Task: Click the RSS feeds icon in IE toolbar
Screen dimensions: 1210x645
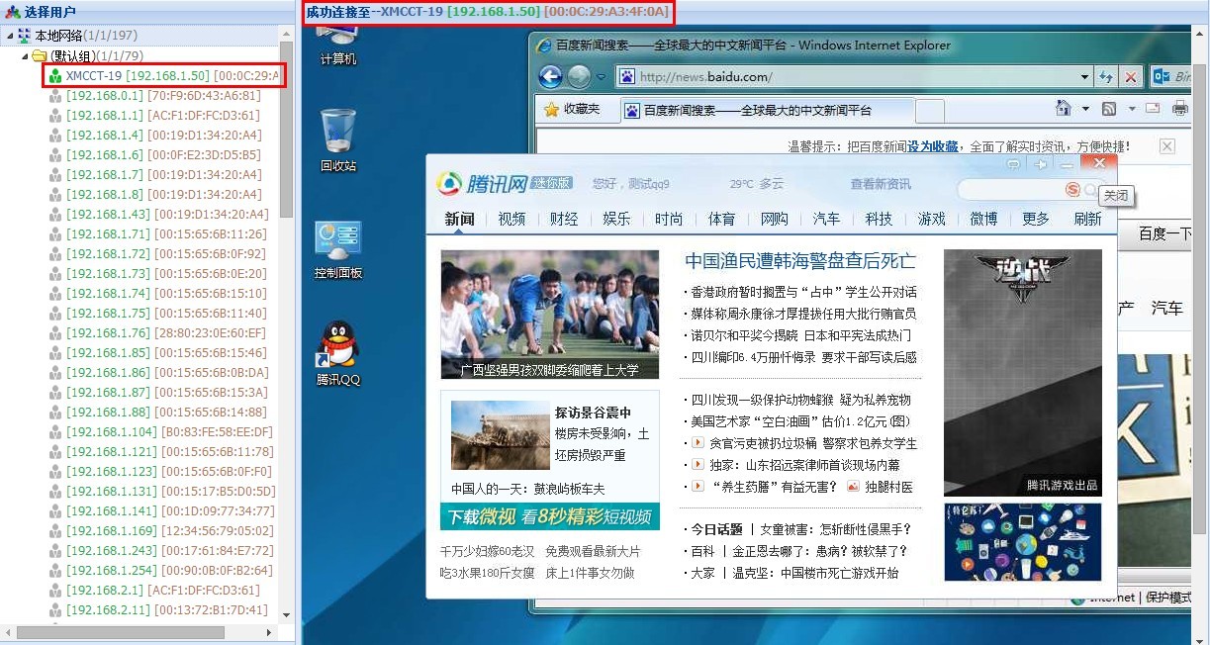Action: (1109, 109)
